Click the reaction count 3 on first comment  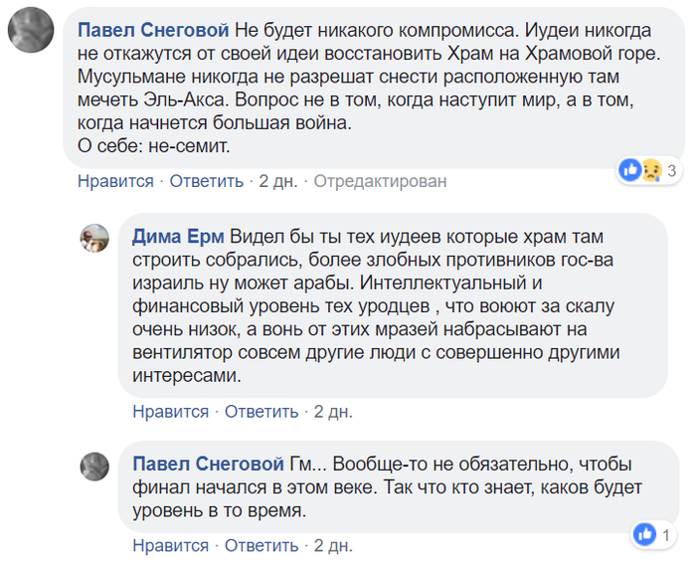pyautogui.click(x=672, y=170)
